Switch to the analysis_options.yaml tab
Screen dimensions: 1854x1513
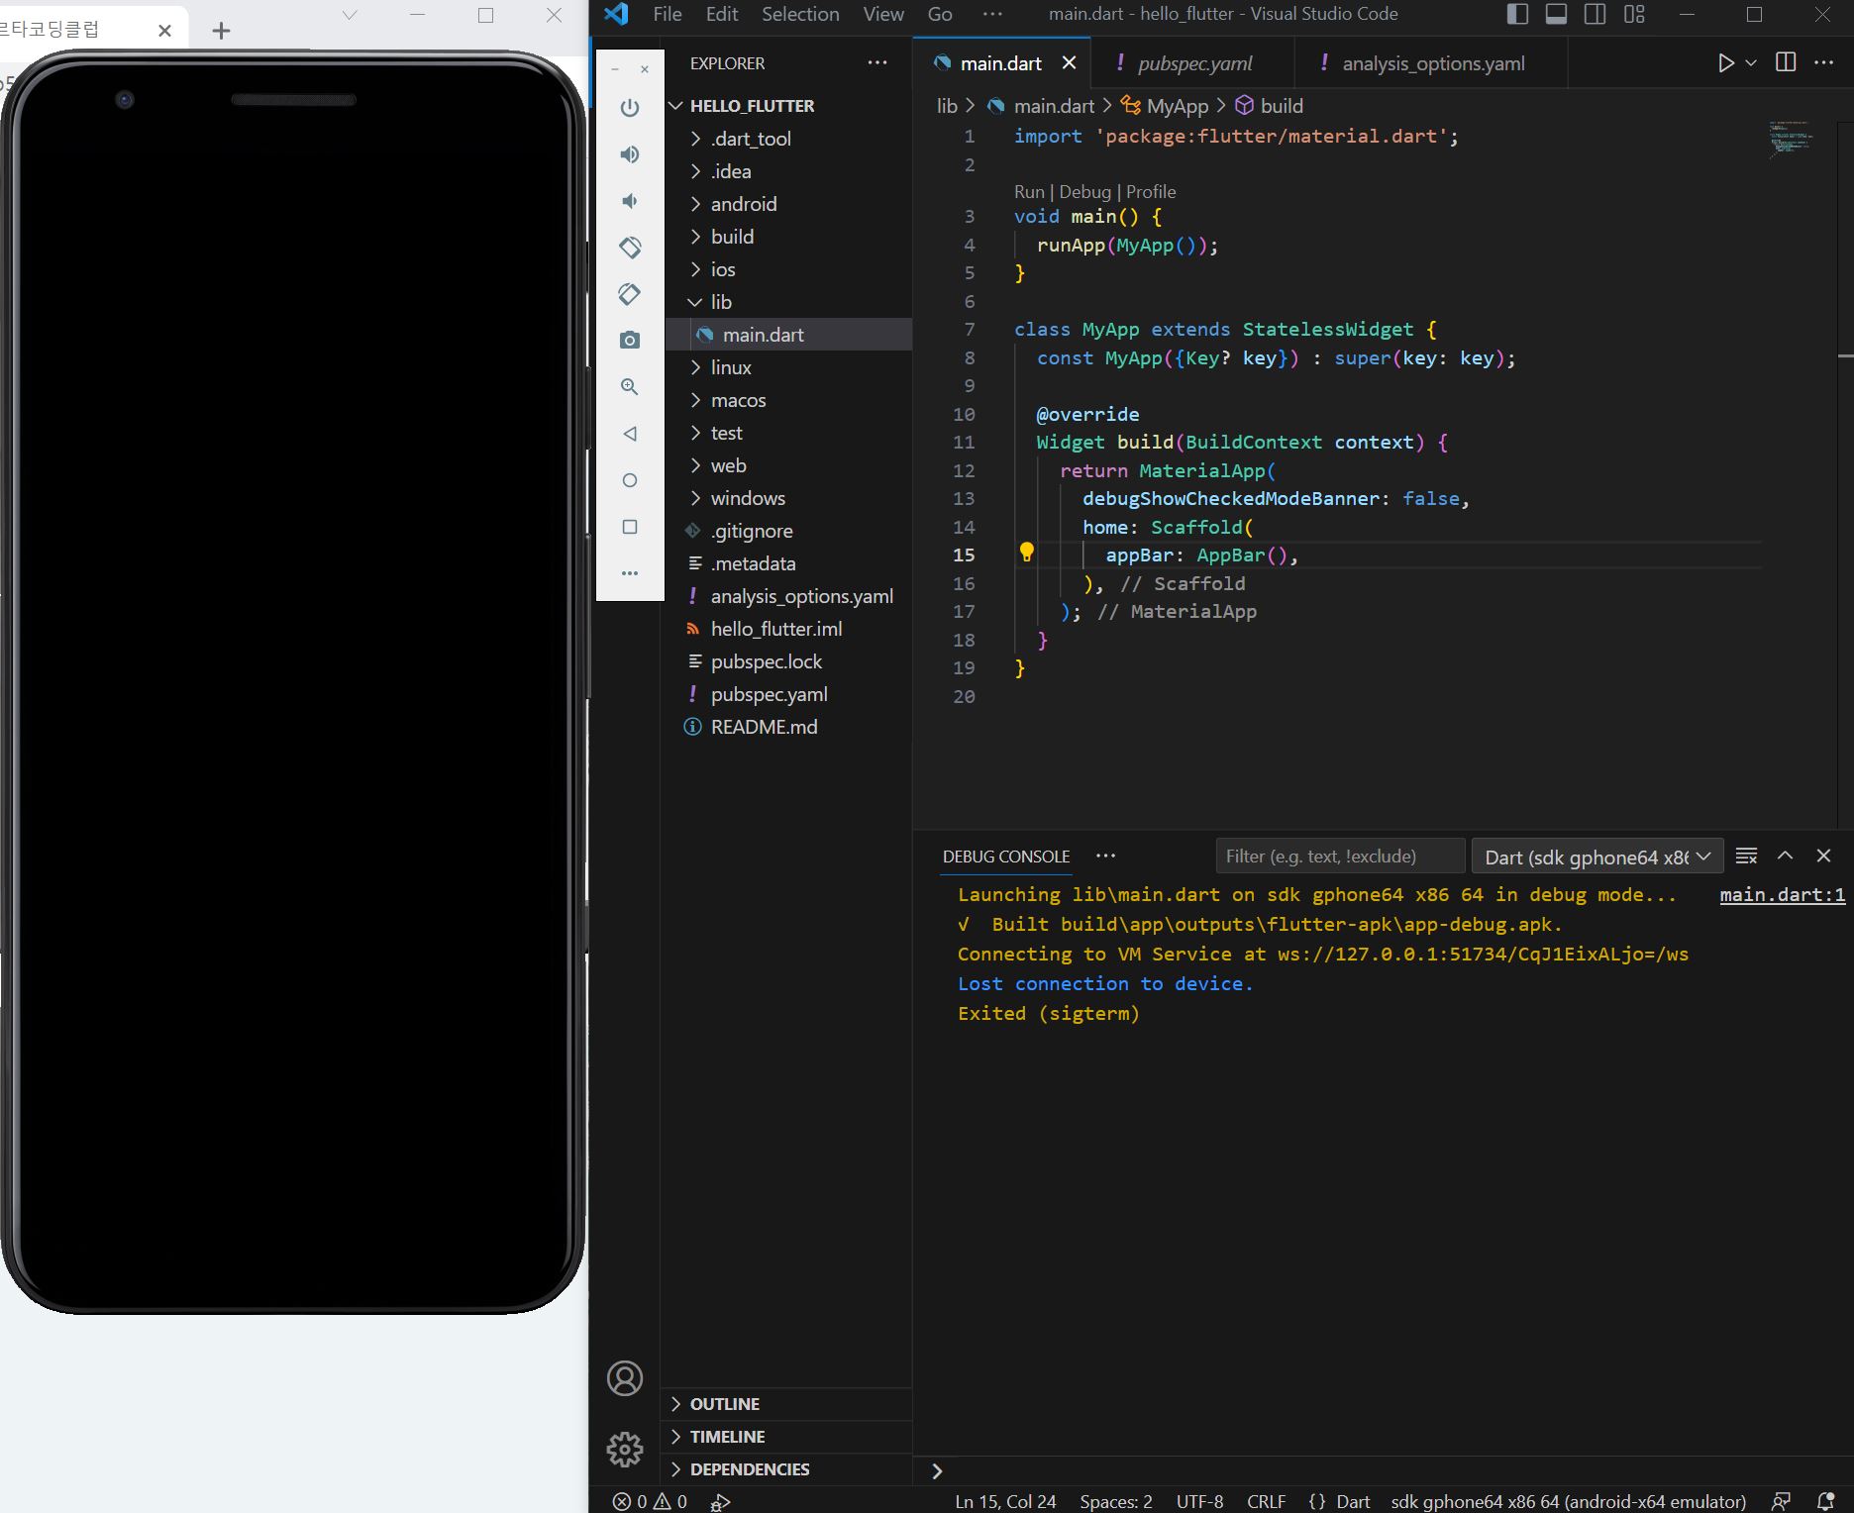[1432, 63]
